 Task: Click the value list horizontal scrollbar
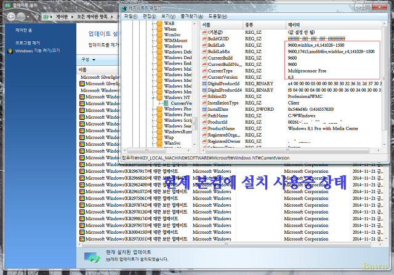(287, 151)
